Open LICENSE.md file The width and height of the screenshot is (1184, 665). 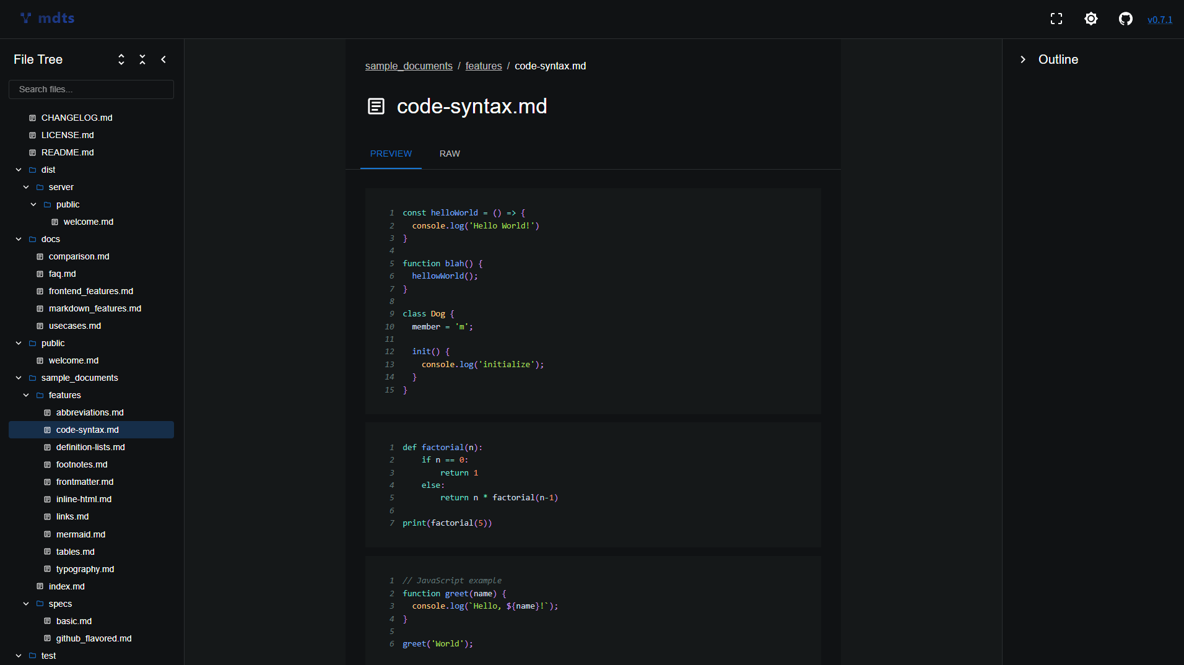[x=67, y=135]
